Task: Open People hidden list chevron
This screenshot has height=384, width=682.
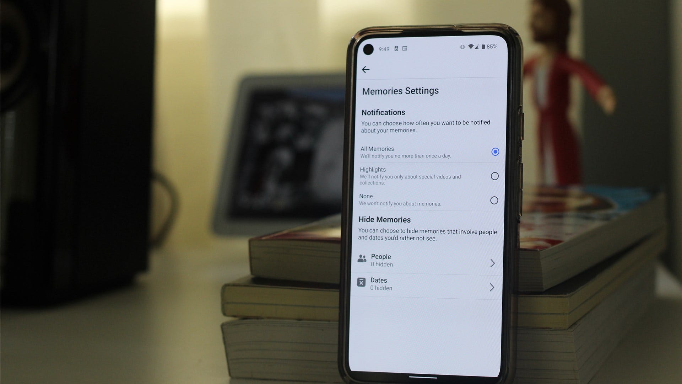Action: [492, 262]
